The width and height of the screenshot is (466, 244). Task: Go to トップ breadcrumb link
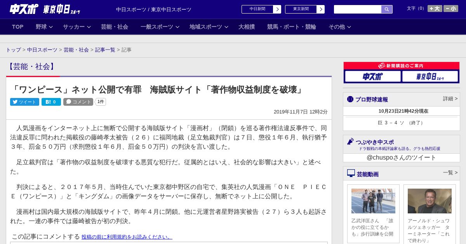pos(13,50)
